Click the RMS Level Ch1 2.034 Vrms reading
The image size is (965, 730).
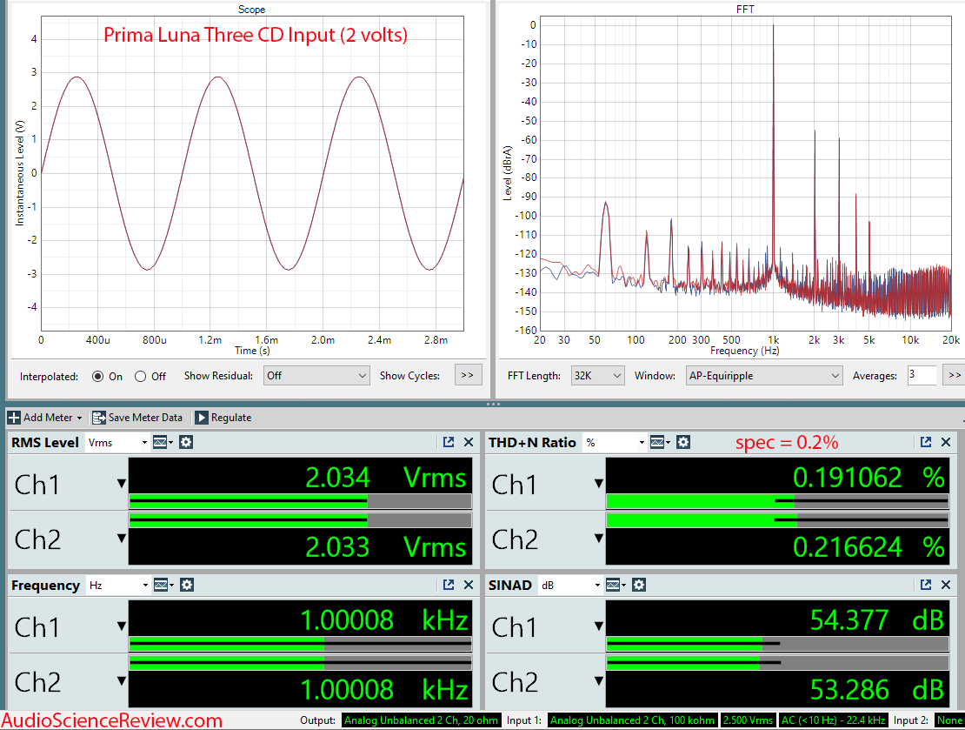coord(386,478)
